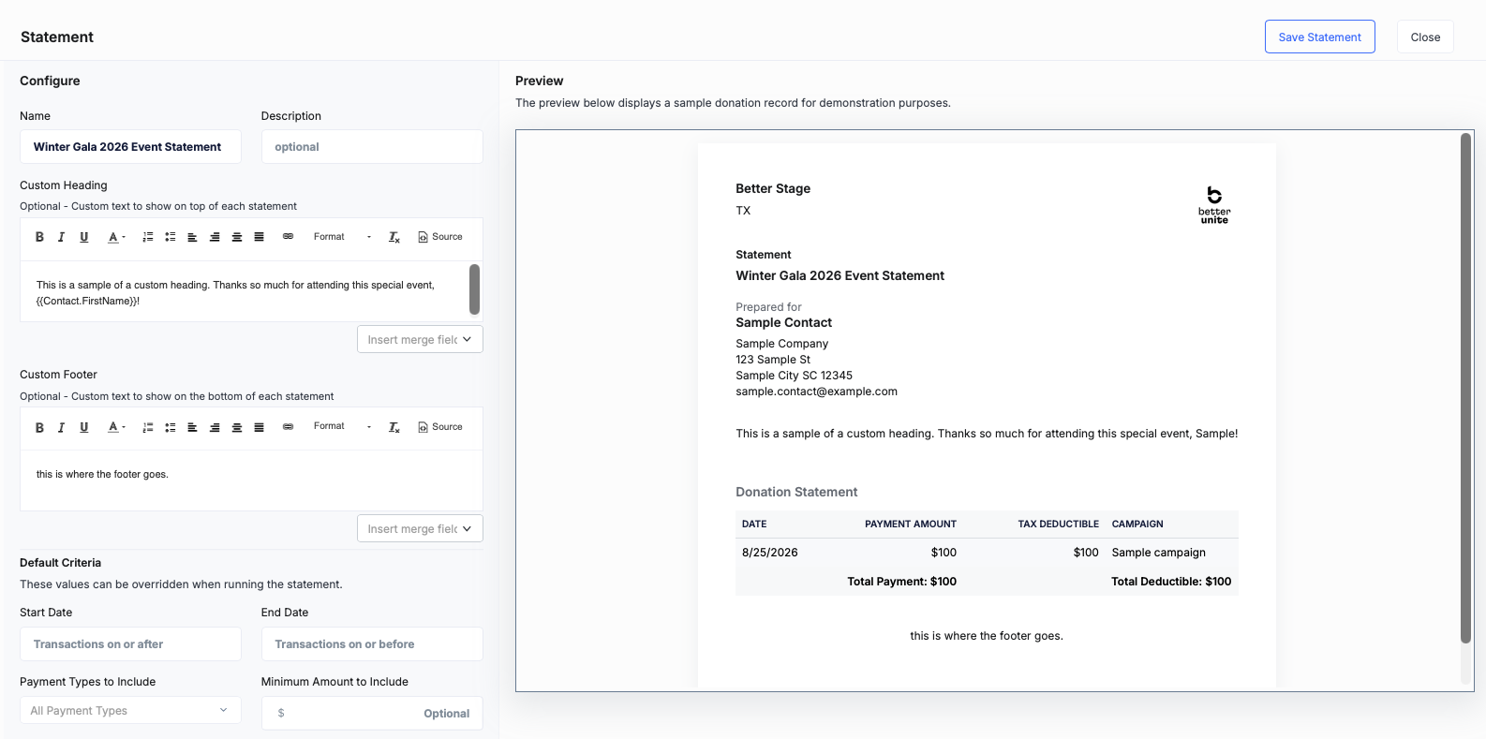Insert a link in the Custom Footer editor
Viewport: 1486px width, 739px height.
pyautogui.click(x=289, y=427)
